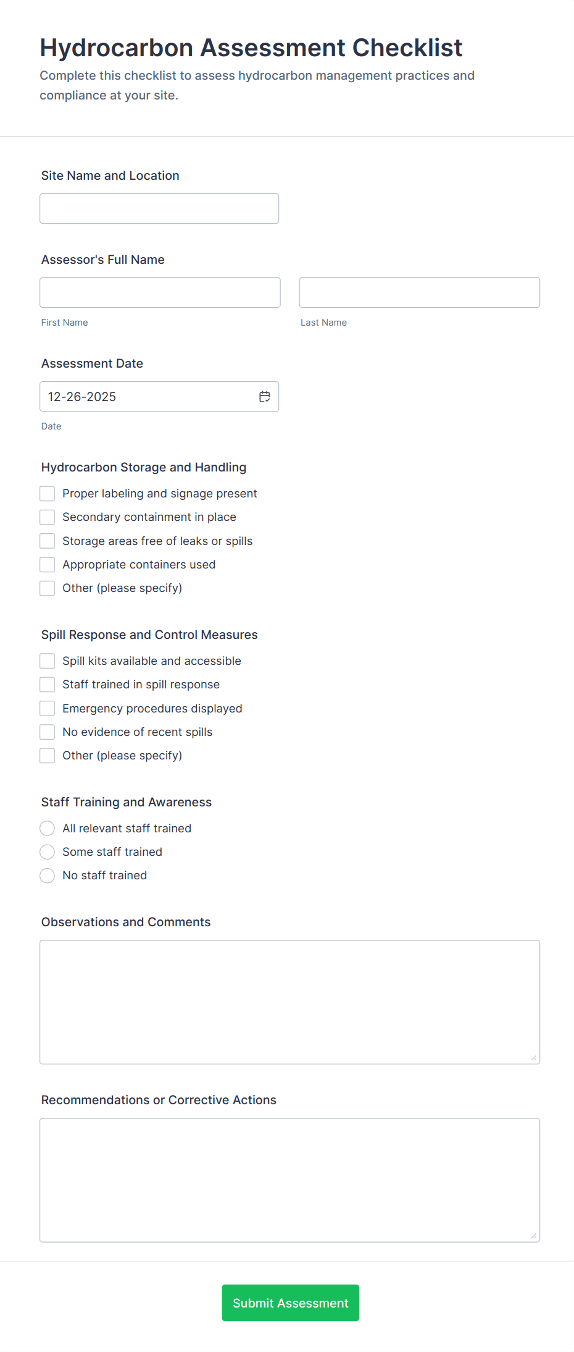Click the Last Name input field
The height and width of the screenshot is (1352, 574).
(419, 292)
